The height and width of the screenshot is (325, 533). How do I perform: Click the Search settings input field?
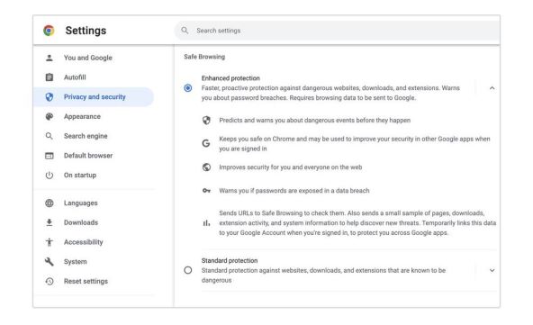coord(338,31)
